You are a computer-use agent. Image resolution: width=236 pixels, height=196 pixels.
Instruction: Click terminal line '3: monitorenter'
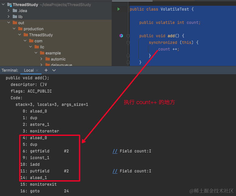[41, 131]
